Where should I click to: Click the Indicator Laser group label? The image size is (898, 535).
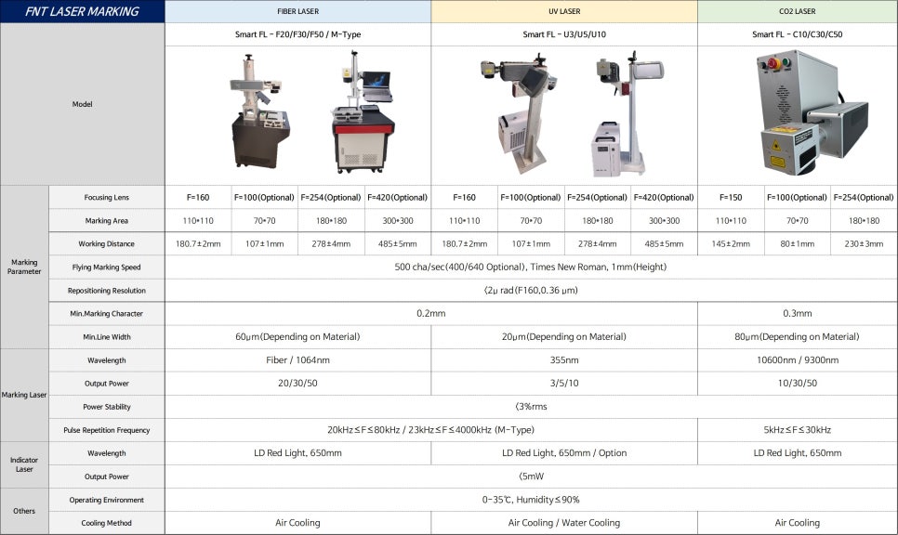tap(24, 464)
